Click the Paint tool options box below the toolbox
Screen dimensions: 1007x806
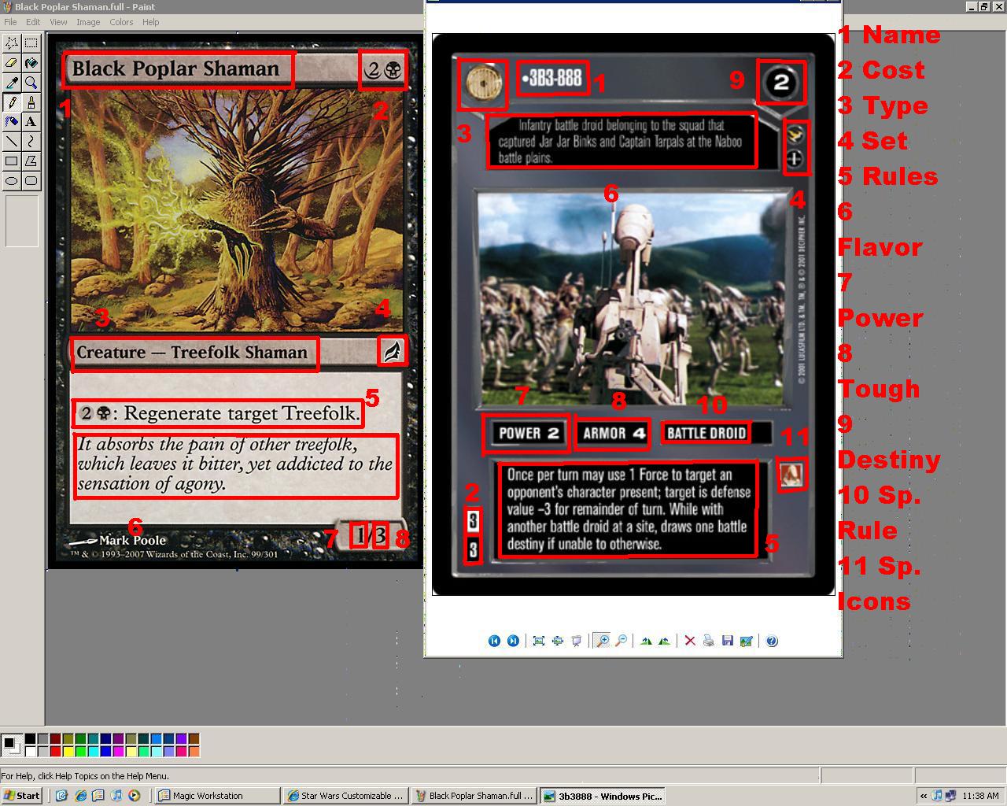point(22,221)
